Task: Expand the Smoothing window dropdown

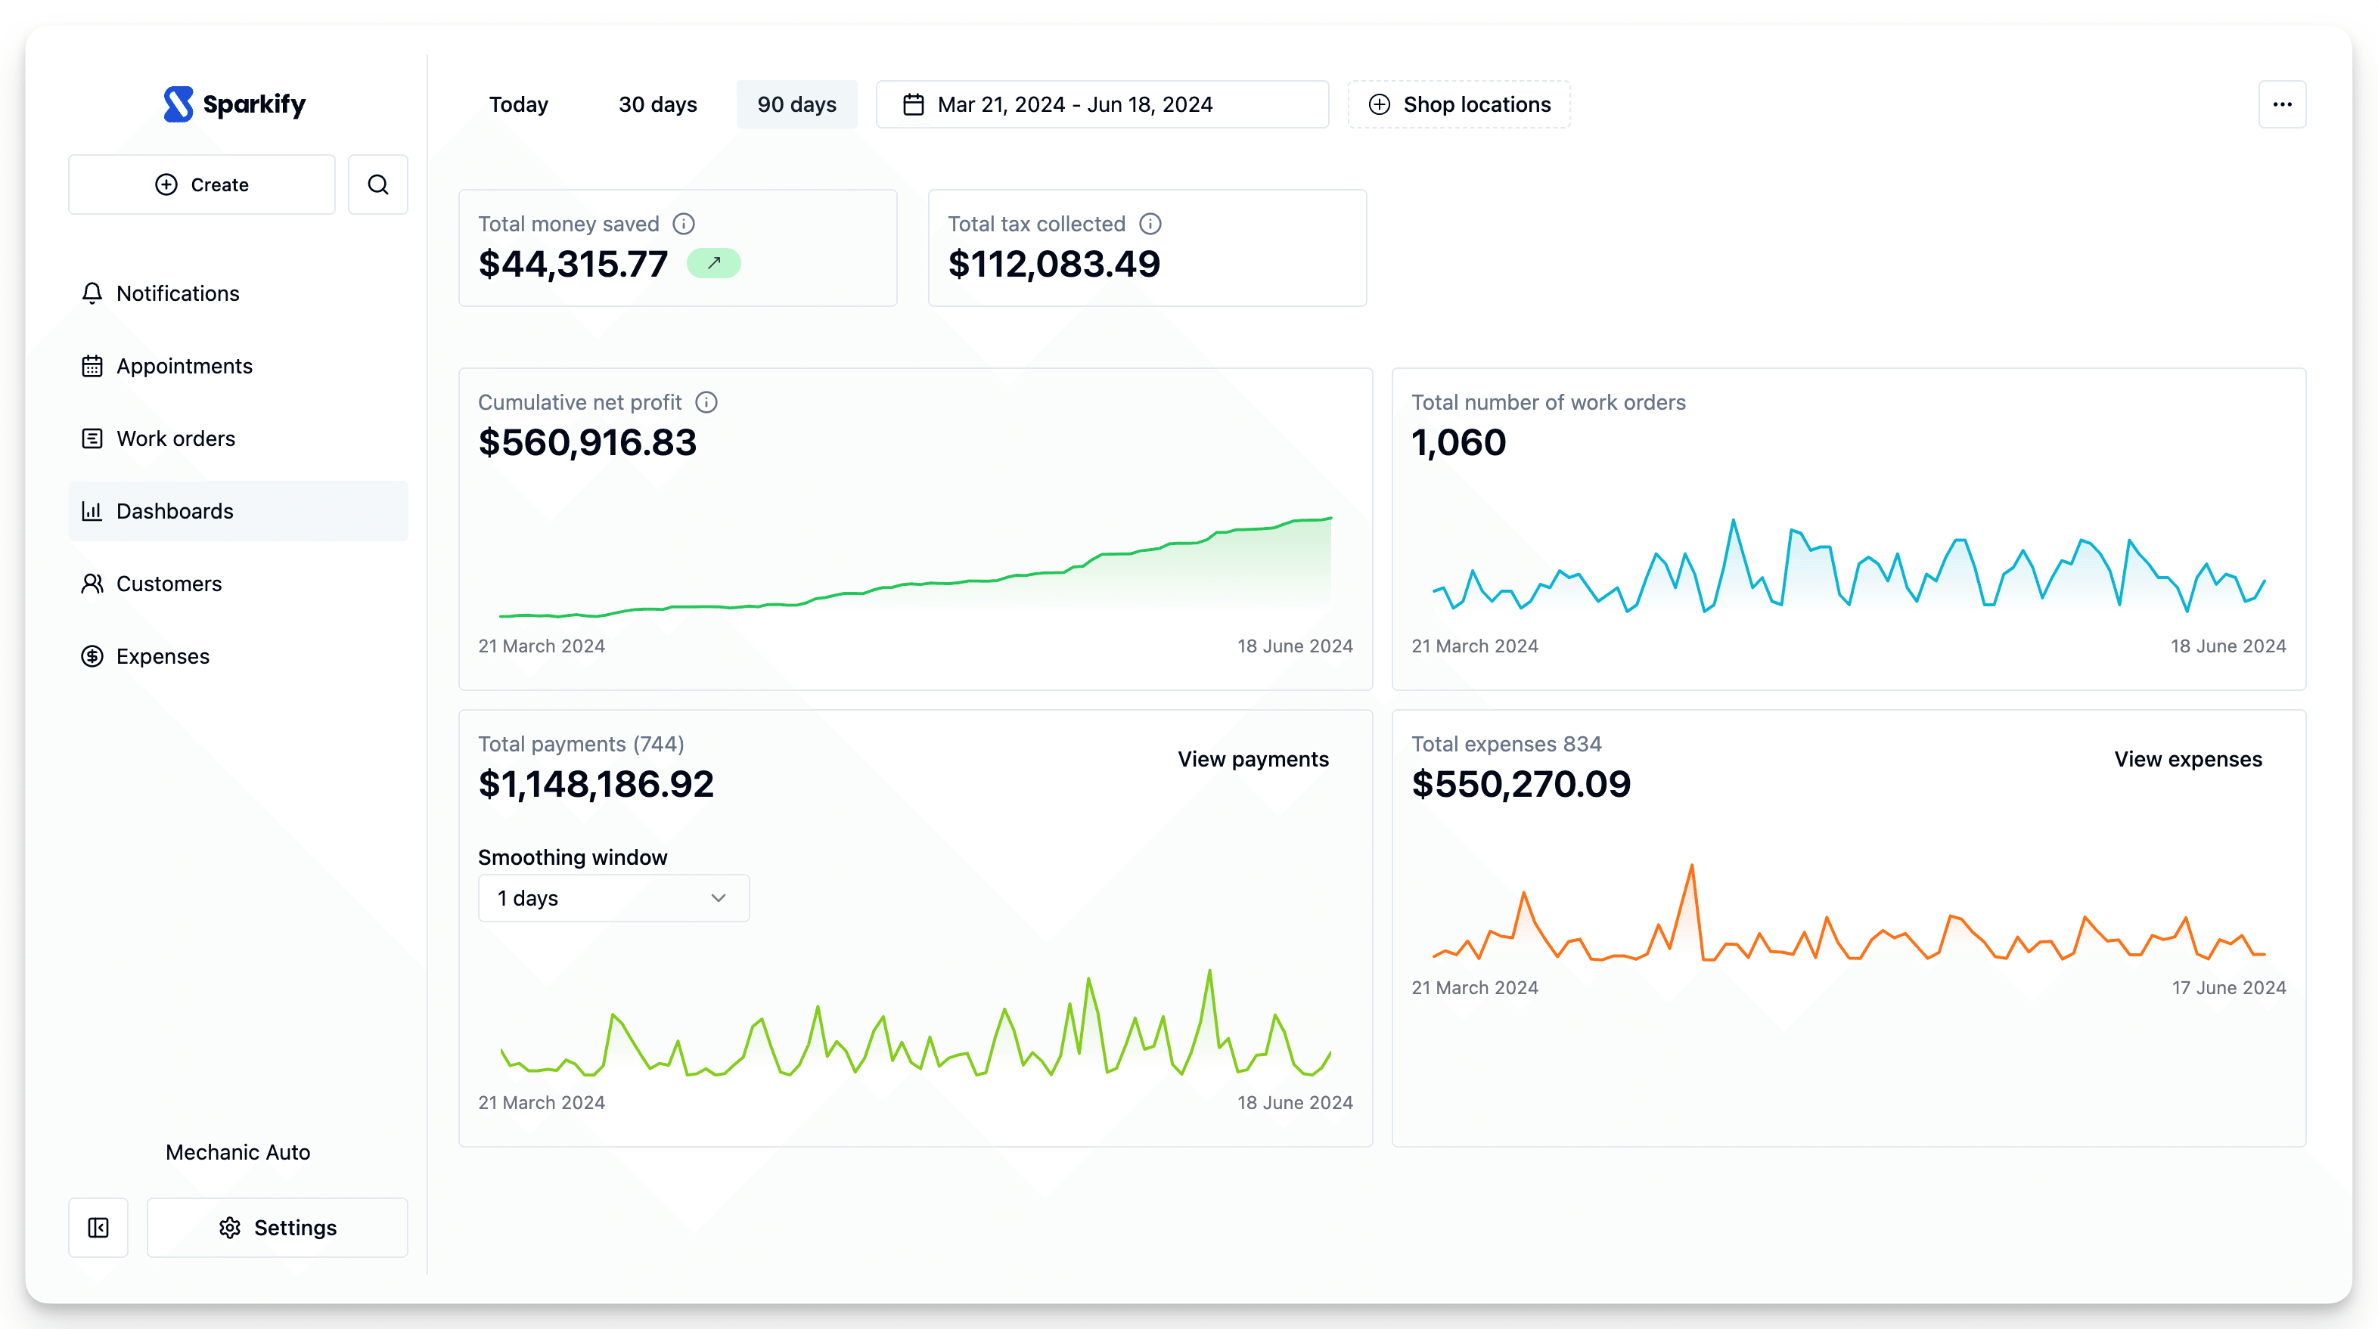Action: (x=613, y=898)
